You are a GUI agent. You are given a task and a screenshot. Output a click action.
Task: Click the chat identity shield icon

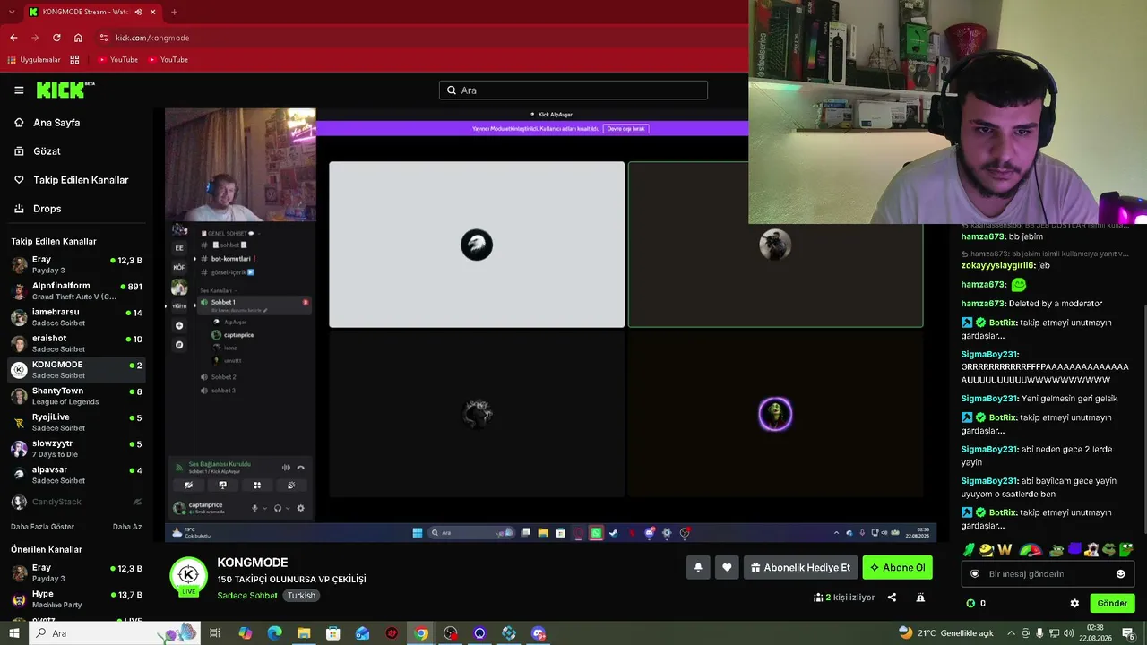tap(975, 574)
